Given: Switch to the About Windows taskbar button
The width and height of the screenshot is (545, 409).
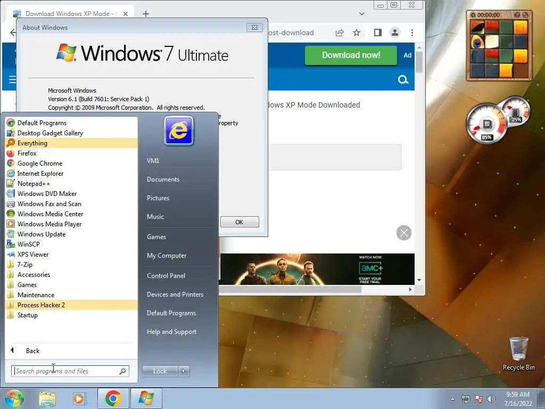Looking at the screenshot, I should [x=146, y=398].
